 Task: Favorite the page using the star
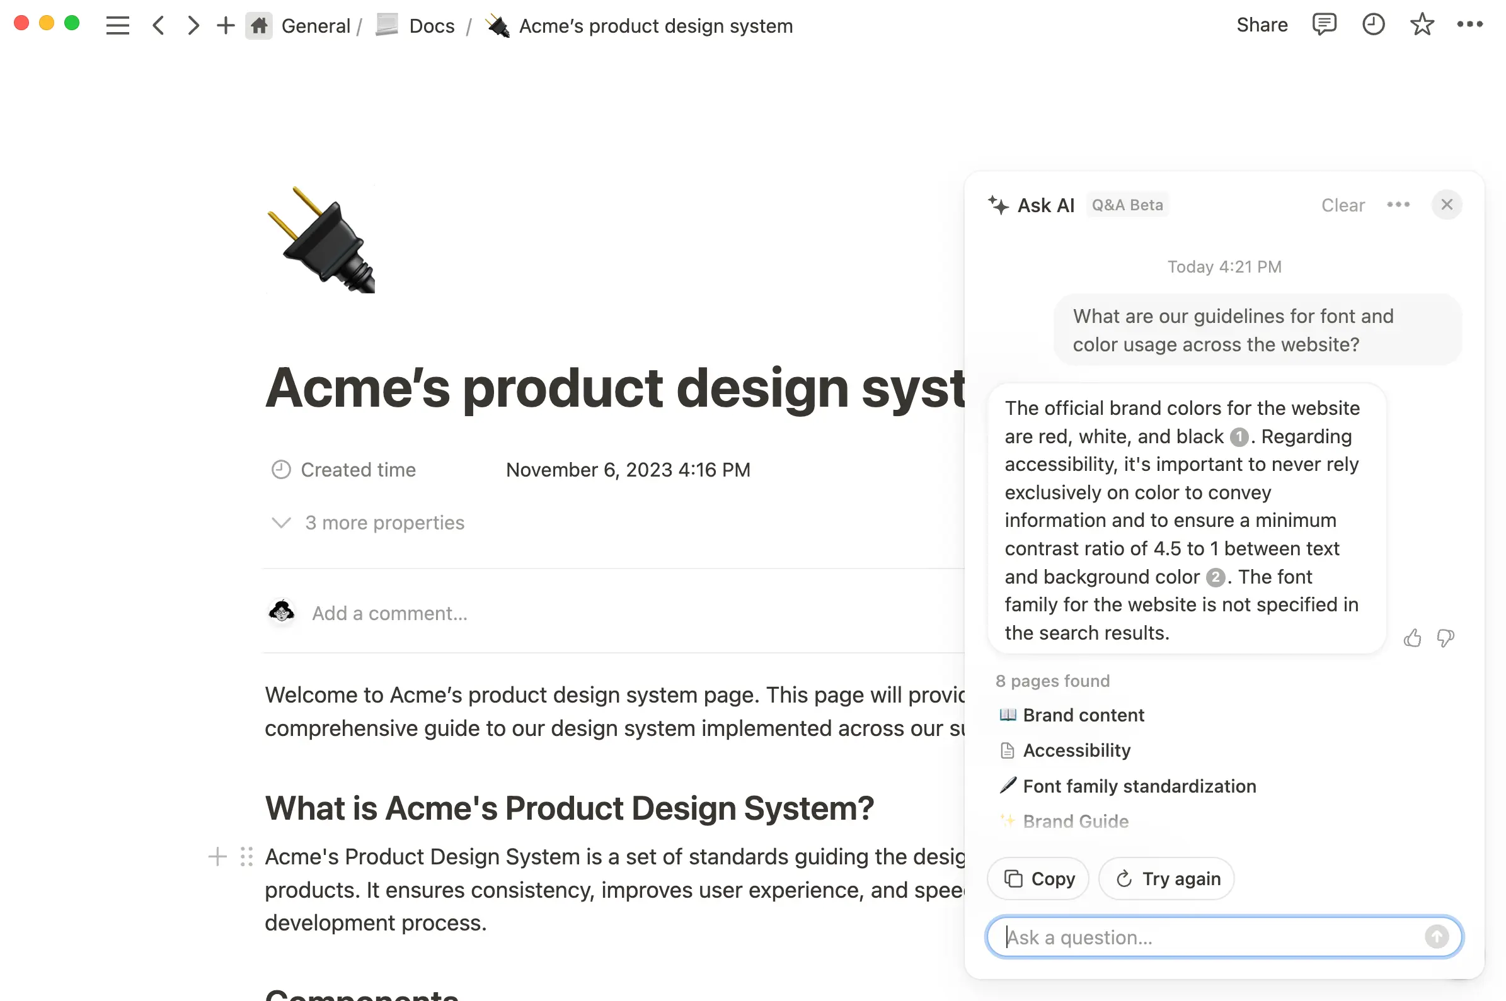coord(1422,25)
